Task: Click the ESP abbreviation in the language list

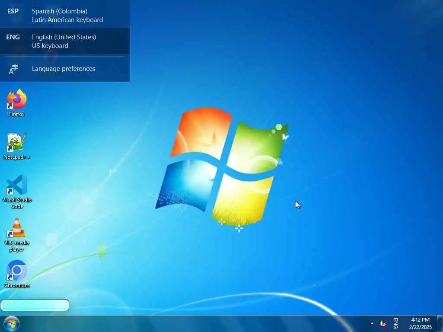Action: [x=13, y=11]
